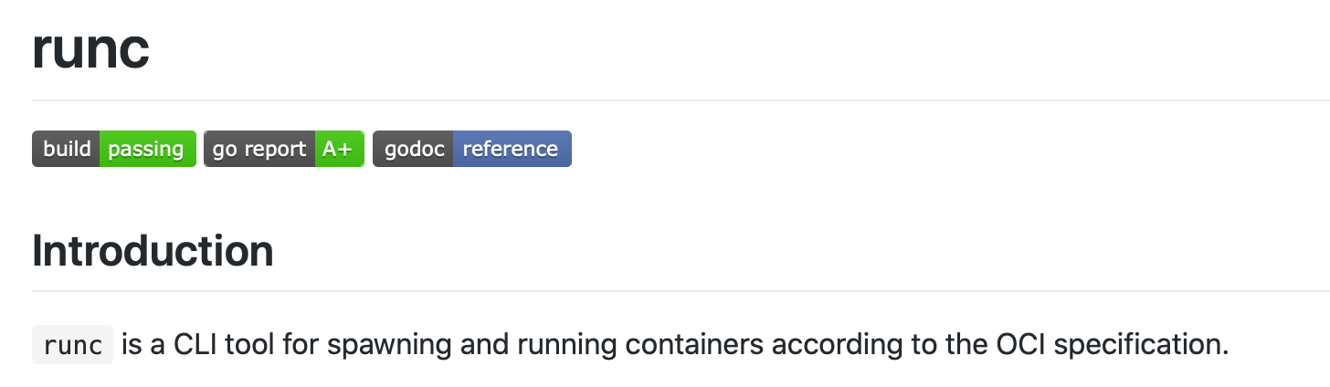Click the gray "go report" badge label
Image resolution: width=1330 pixels, height=387 pixels.
[259, 149]
